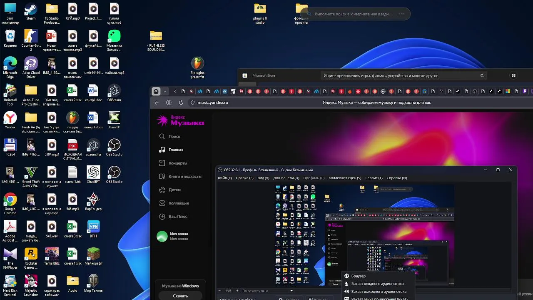Open Akko Cloud Driver shortcut

pos(31,68)
